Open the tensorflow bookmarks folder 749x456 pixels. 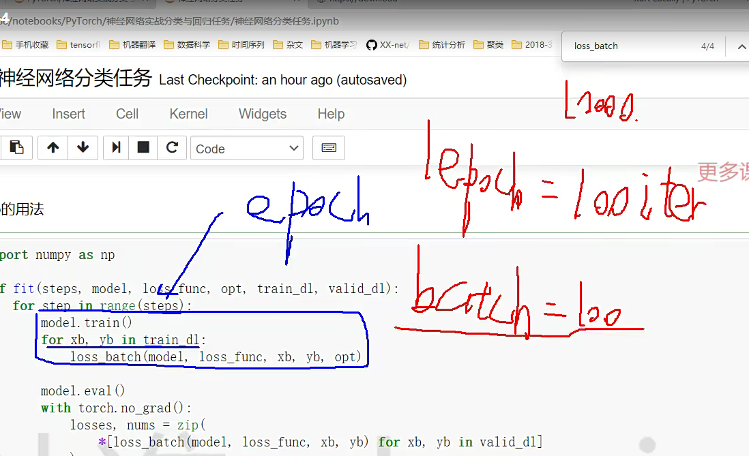(x=78, y=45)
